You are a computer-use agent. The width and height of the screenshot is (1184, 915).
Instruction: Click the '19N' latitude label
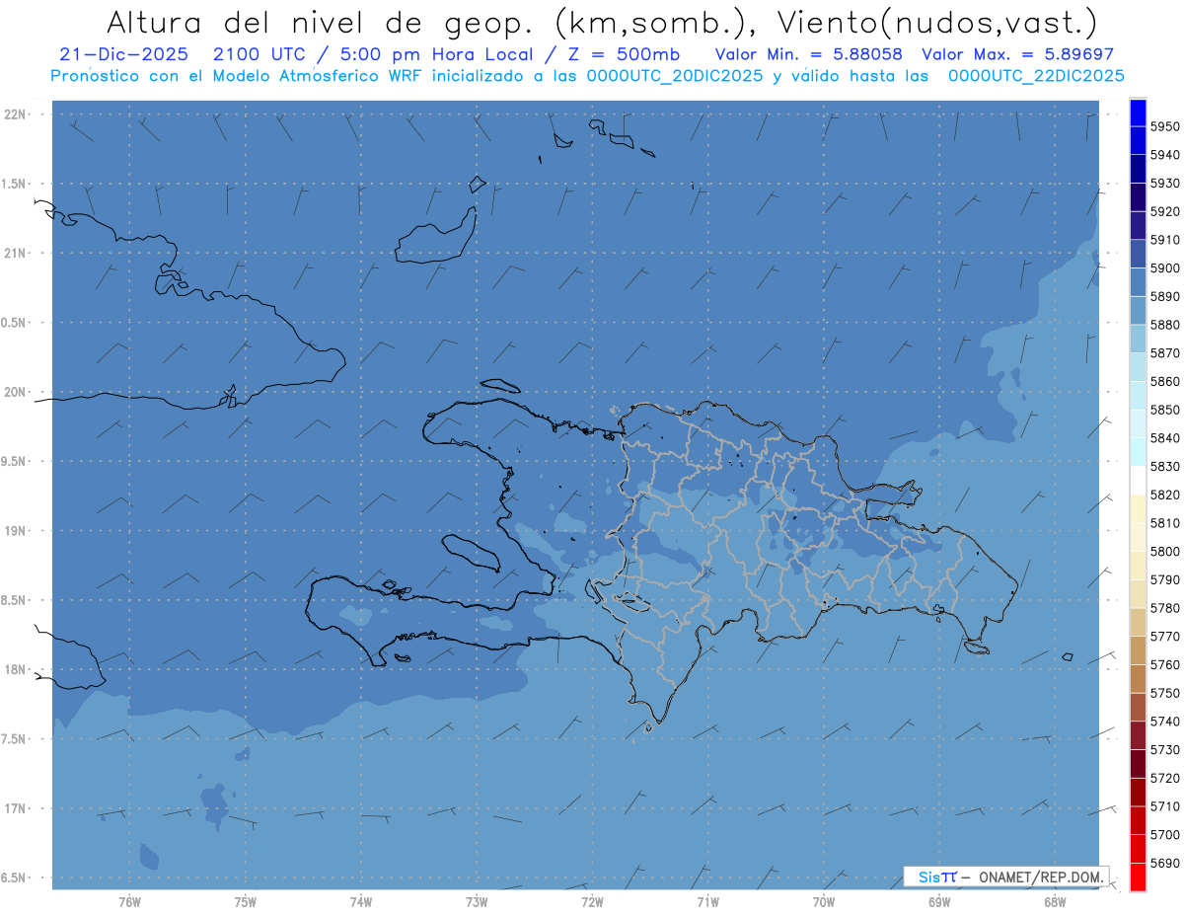pos(17,531)
